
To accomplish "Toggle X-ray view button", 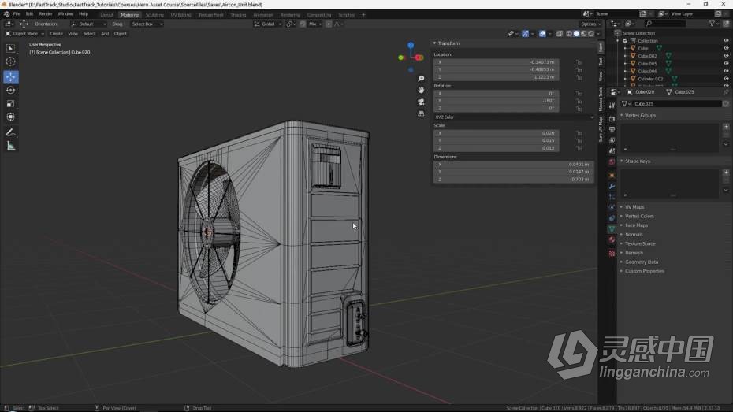I will tap(560, 34).
